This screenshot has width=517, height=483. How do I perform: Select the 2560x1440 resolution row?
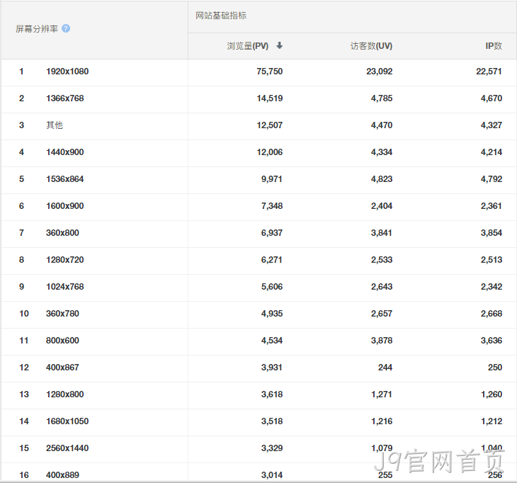pos(258,448)
